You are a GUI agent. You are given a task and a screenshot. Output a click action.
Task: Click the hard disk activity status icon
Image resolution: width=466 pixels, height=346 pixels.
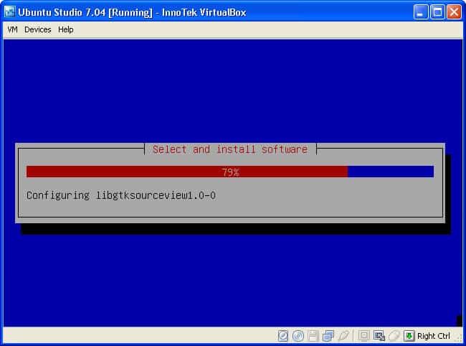coord(283,335)
